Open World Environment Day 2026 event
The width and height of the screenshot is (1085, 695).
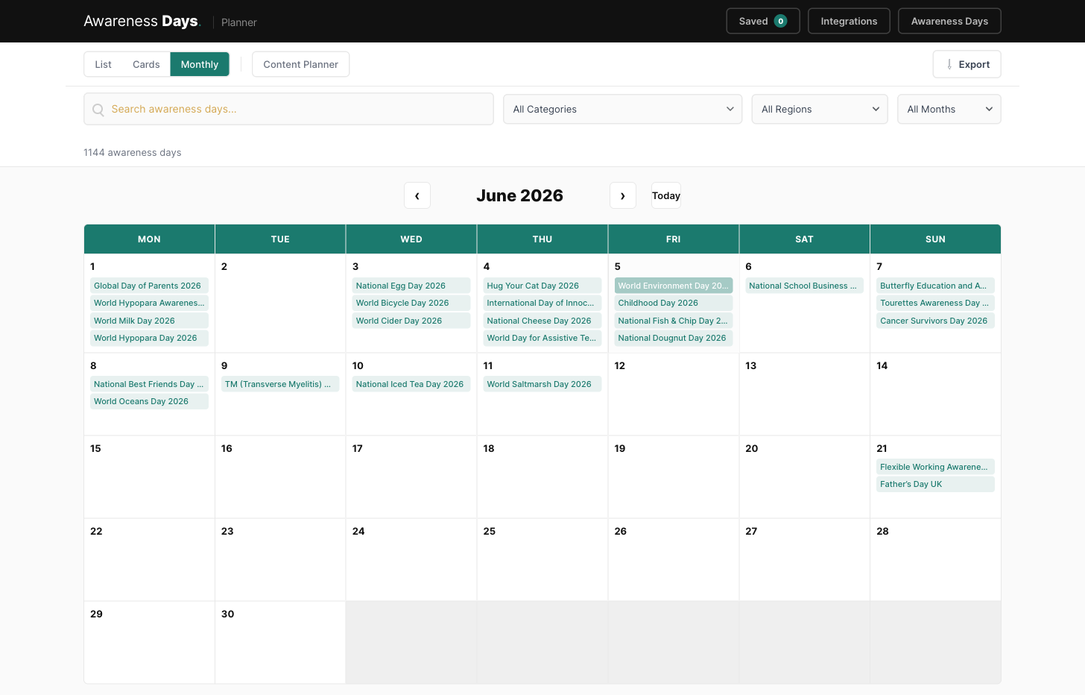coord(673,285)
